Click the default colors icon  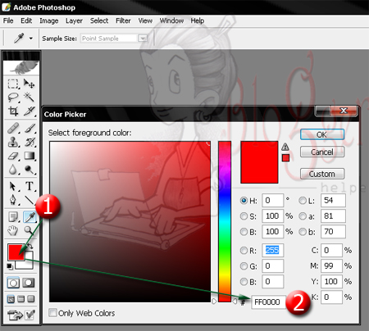tap(10, 266)
